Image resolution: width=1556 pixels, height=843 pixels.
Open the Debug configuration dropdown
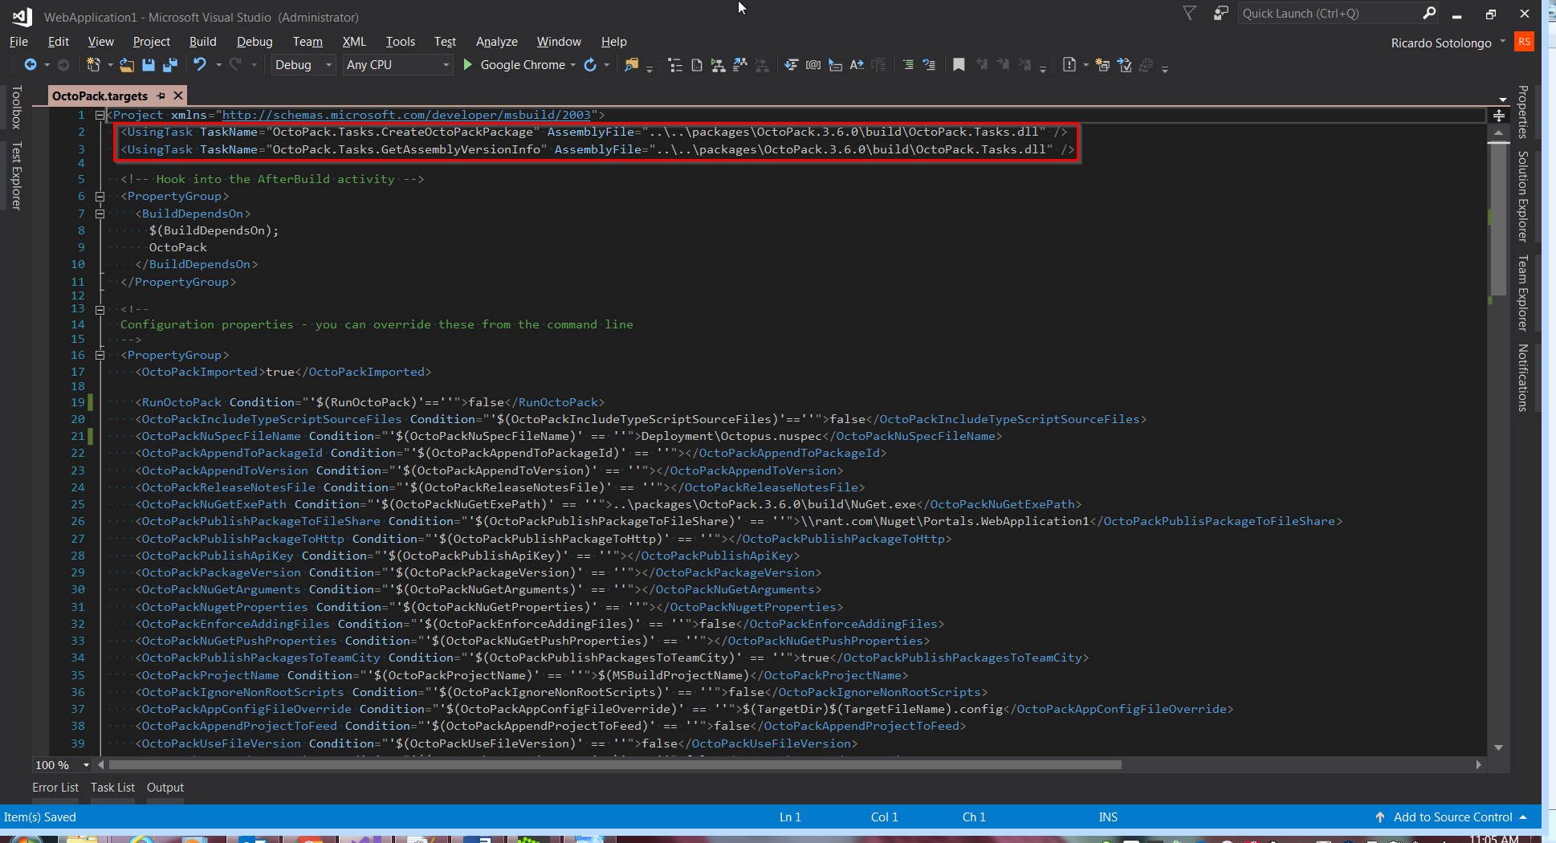(x=303, y=65)
